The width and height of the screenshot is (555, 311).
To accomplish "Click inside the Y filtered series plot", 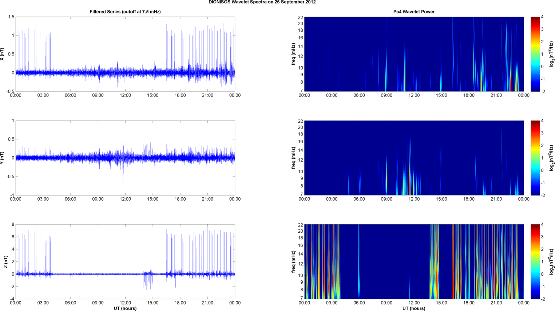I will (x=125, y=158).
